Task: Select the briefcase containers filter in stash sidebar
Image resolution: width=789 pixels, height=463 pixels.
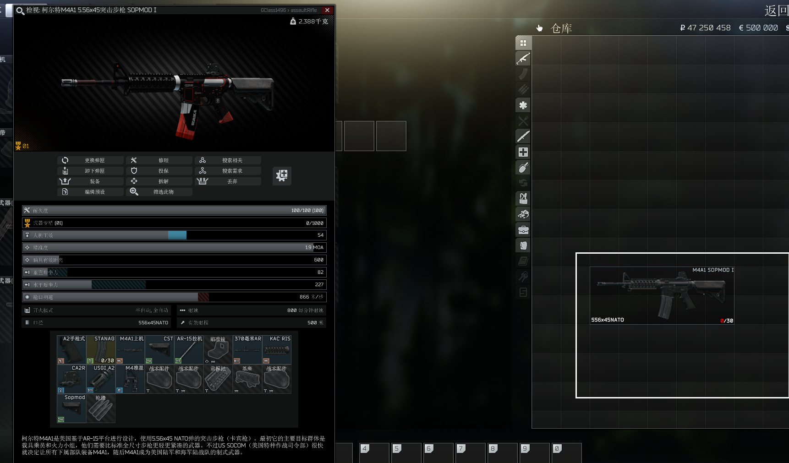Action: (x=523, y=230)
